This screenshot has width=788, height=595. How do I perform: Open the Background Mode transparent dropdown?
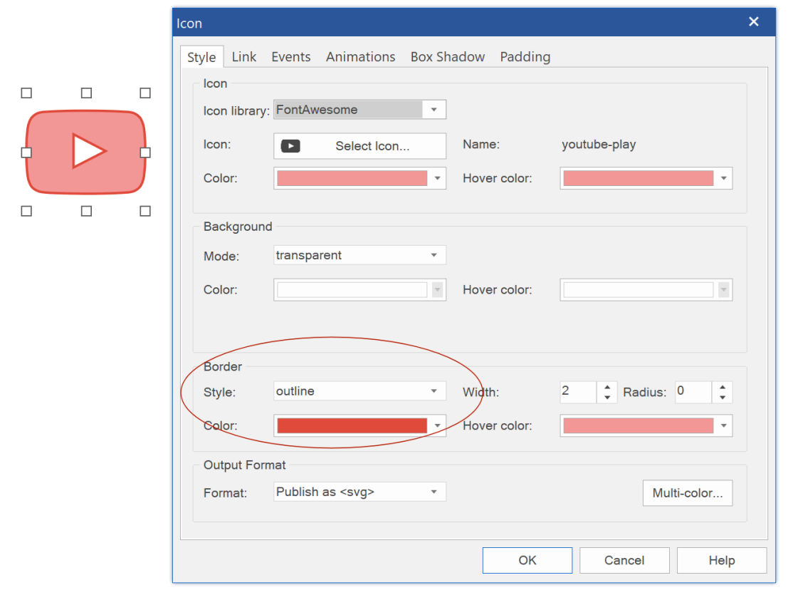click(x=359, y=255)
